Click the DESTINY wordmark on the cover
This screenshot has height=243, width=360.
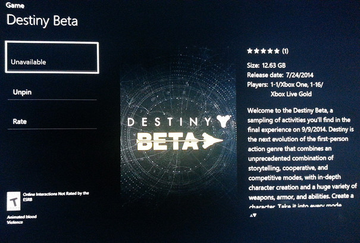click(170, 122)
